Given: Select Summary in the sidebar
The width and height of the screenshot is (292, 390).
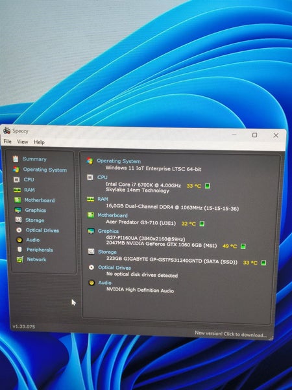Looking at the screenshot, I should (x=34, y=159).
